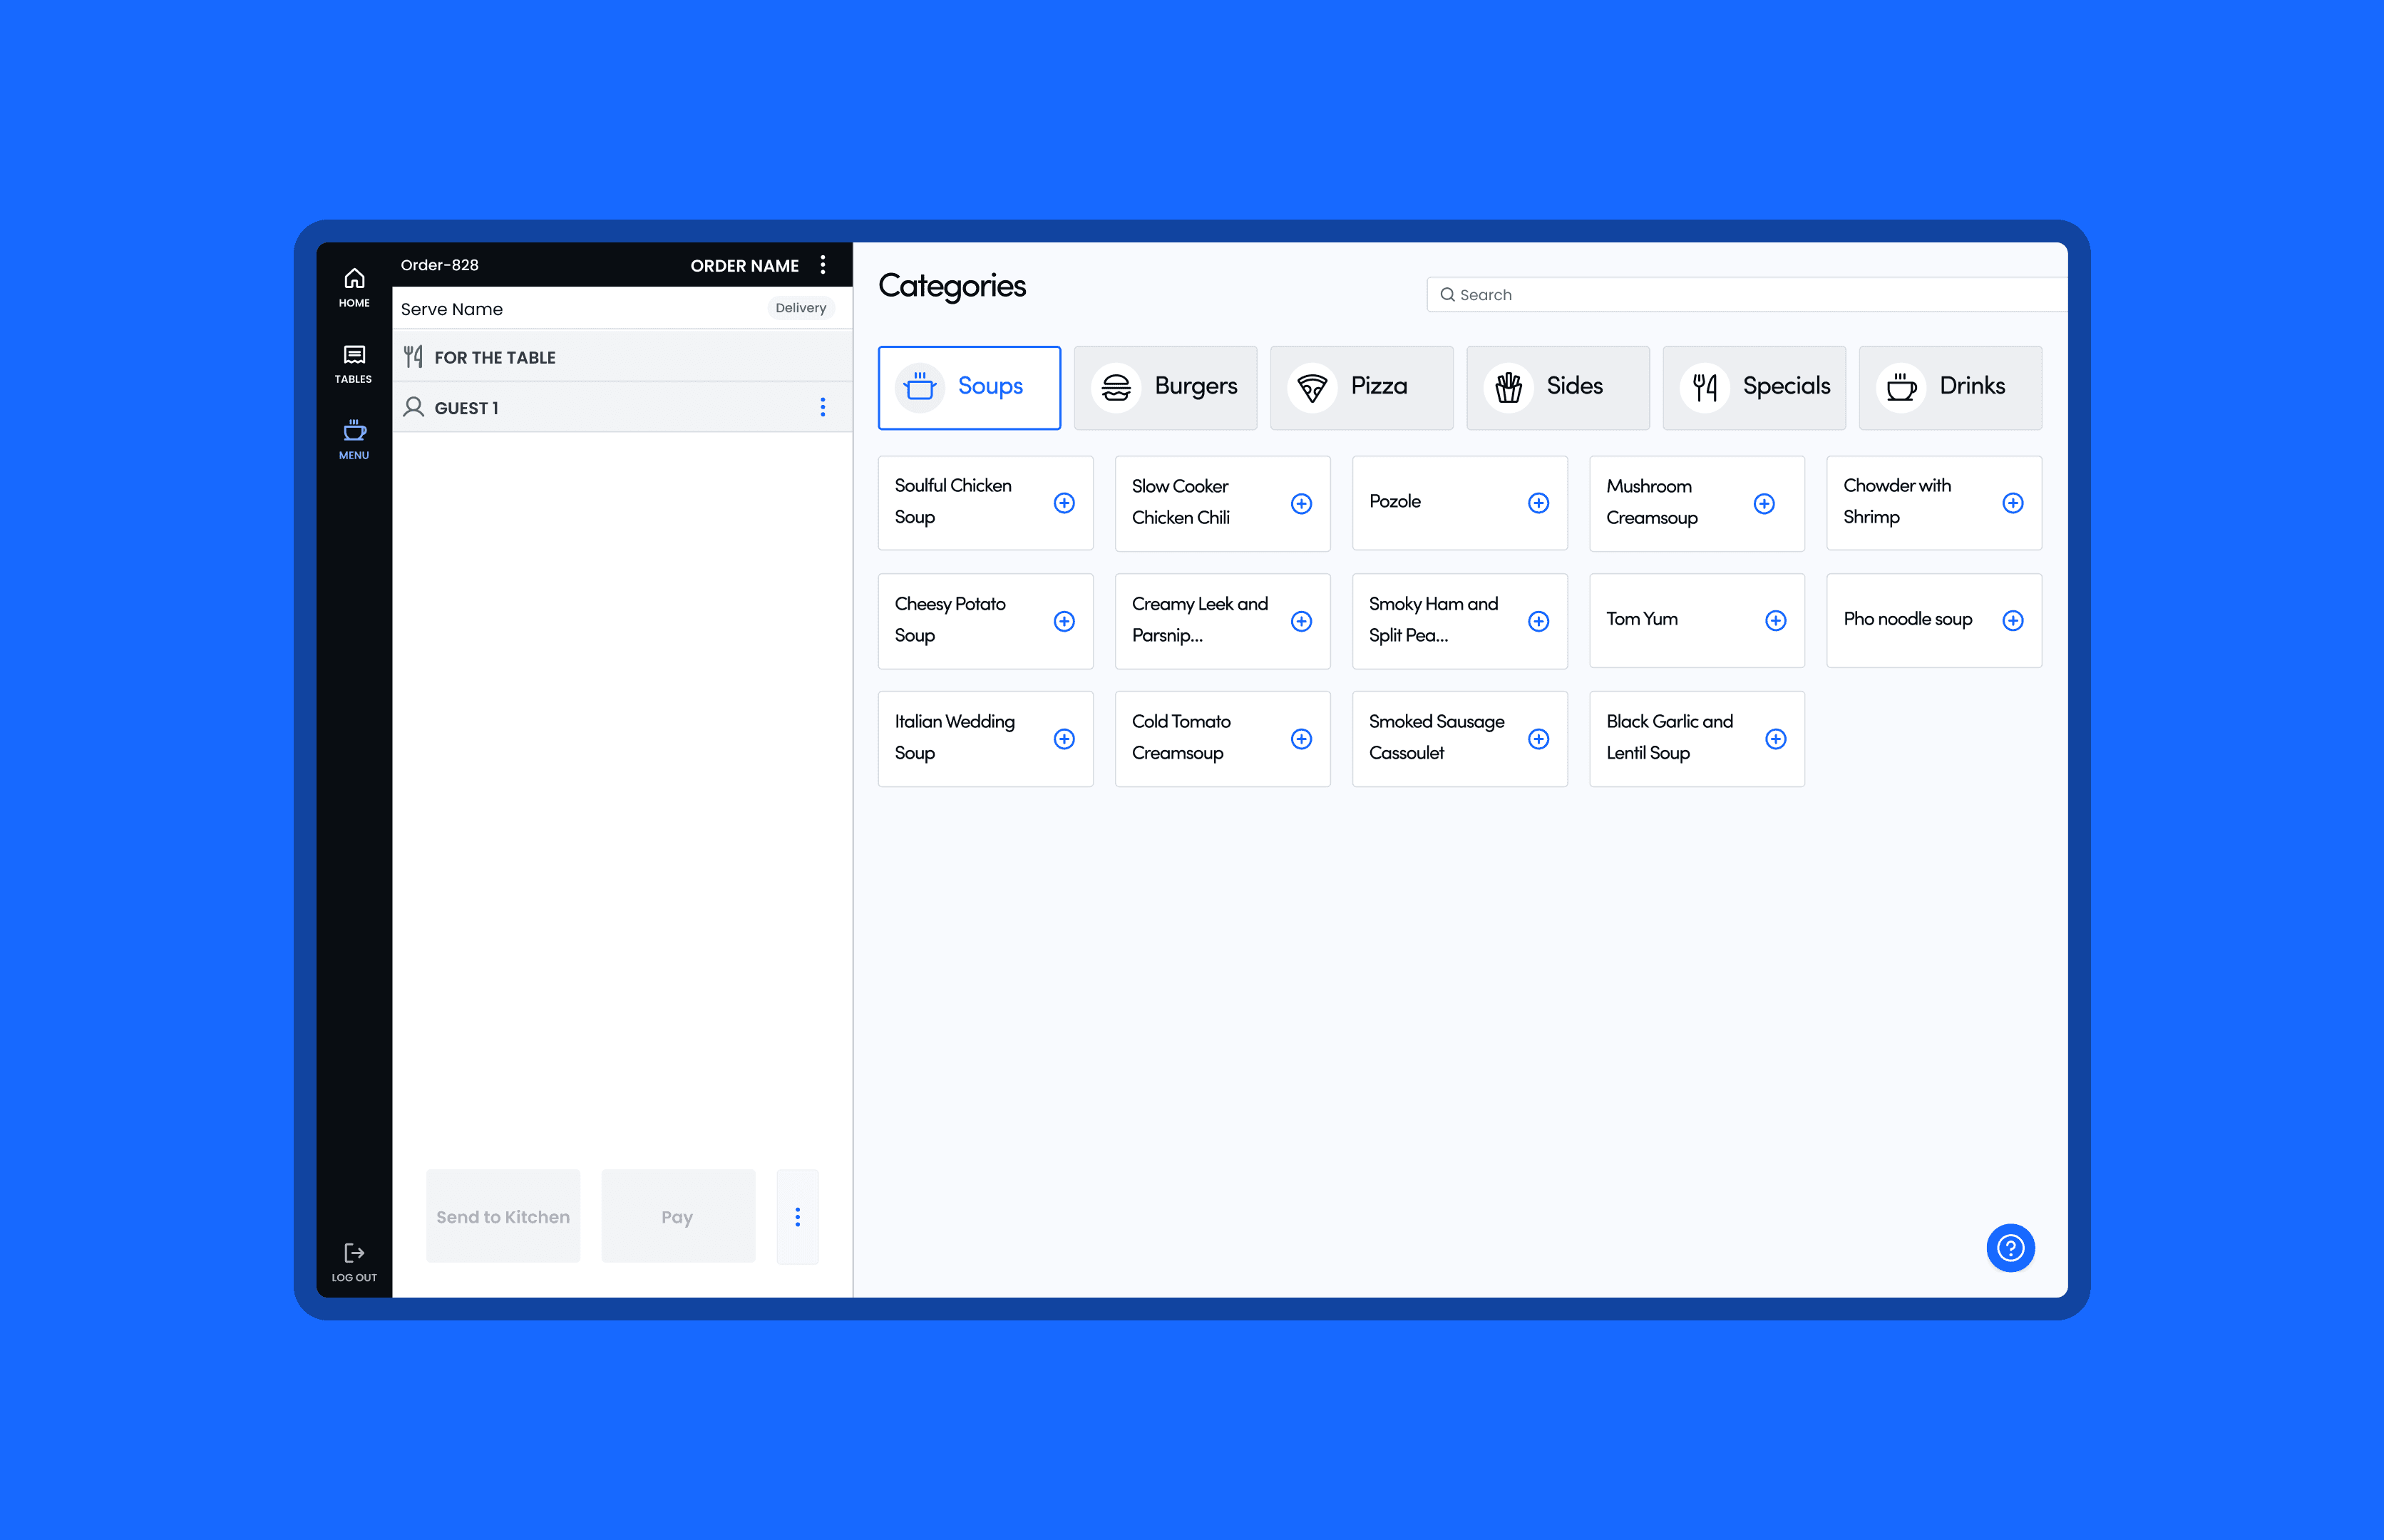Viewport: 2384px width, 1540px height.
Task: Click the Send to Kitchen button
Action: (x=503, y=1216)
